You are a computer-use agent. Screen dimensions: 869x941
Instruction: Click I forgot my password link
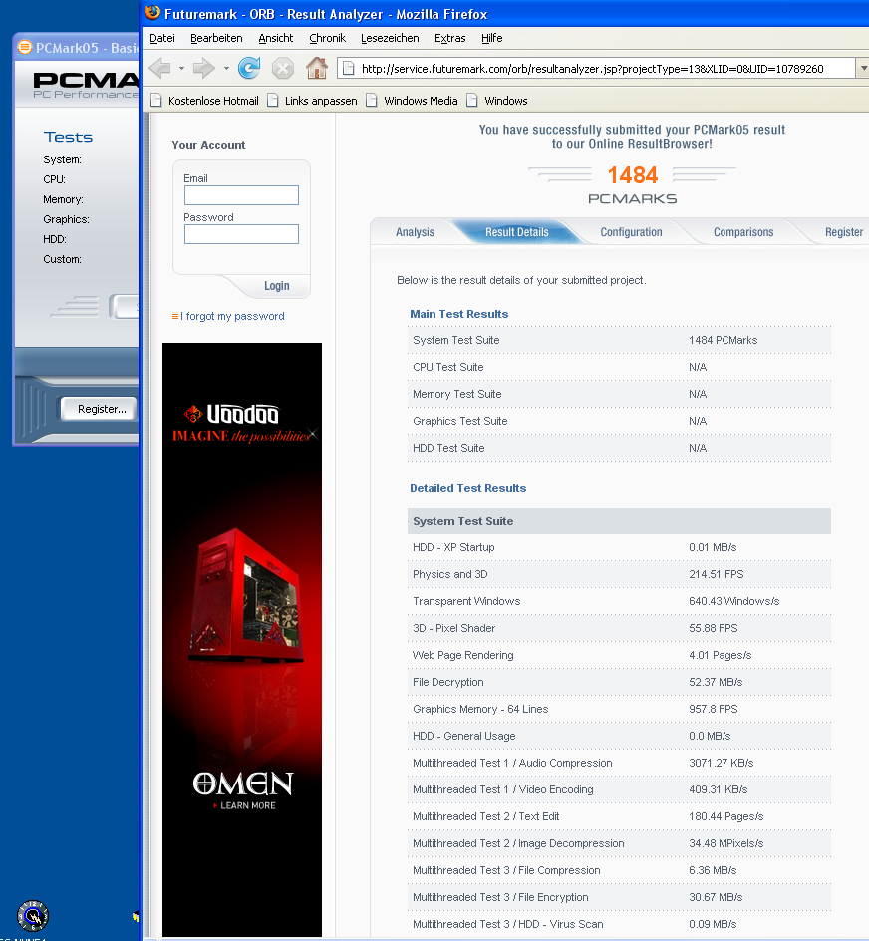[234, 316]
